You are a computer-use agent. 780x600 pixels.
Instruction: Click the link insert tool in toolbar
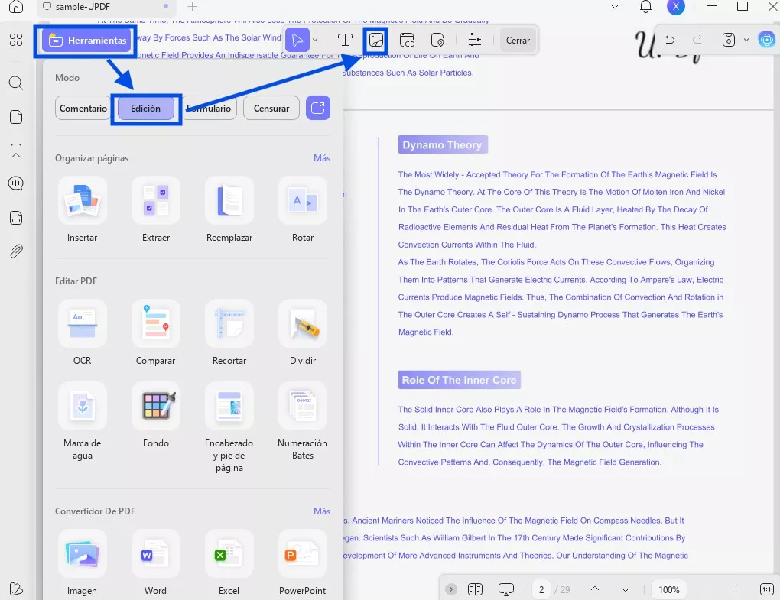407,41
